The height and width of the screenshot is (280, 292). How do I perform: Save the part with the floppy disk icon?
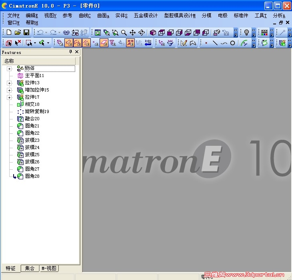coord(26,32)
